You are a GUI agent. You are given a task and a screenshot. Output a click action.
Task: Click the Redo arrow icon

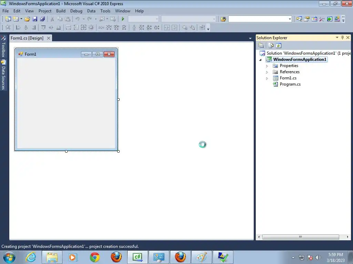[90, 19]
